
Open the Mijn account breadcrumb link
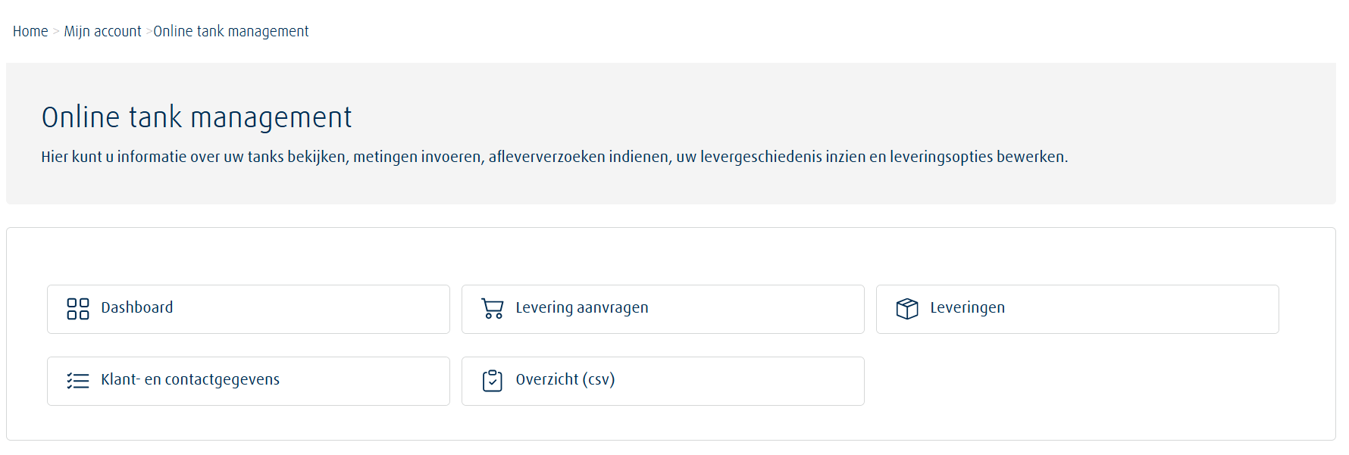[x=102, y=31]
